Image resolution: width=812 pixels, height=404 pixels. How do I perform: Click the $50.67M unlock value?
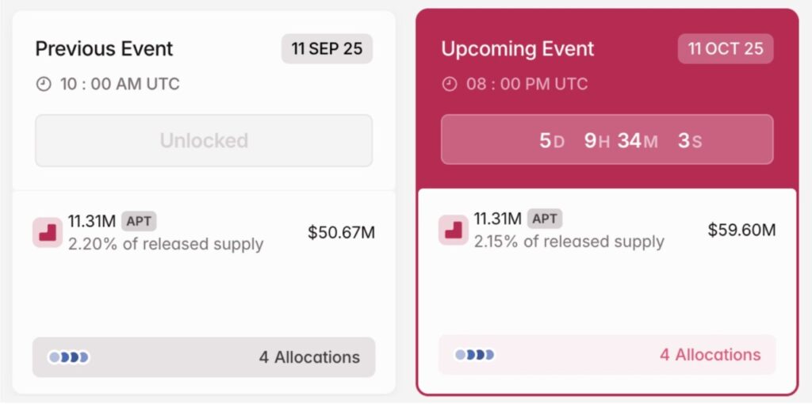click(x=341, y=233)
